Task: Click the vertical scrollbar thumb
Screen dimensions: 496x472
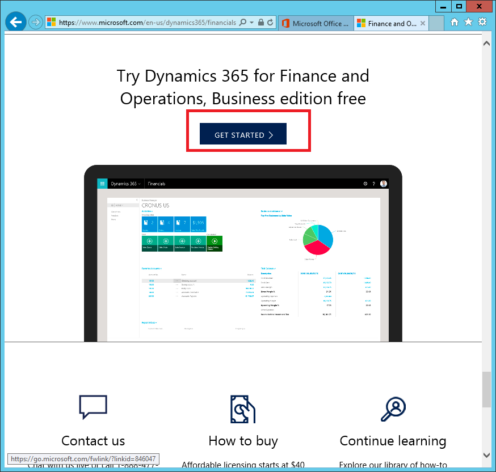Action: [x=486, y=390]
